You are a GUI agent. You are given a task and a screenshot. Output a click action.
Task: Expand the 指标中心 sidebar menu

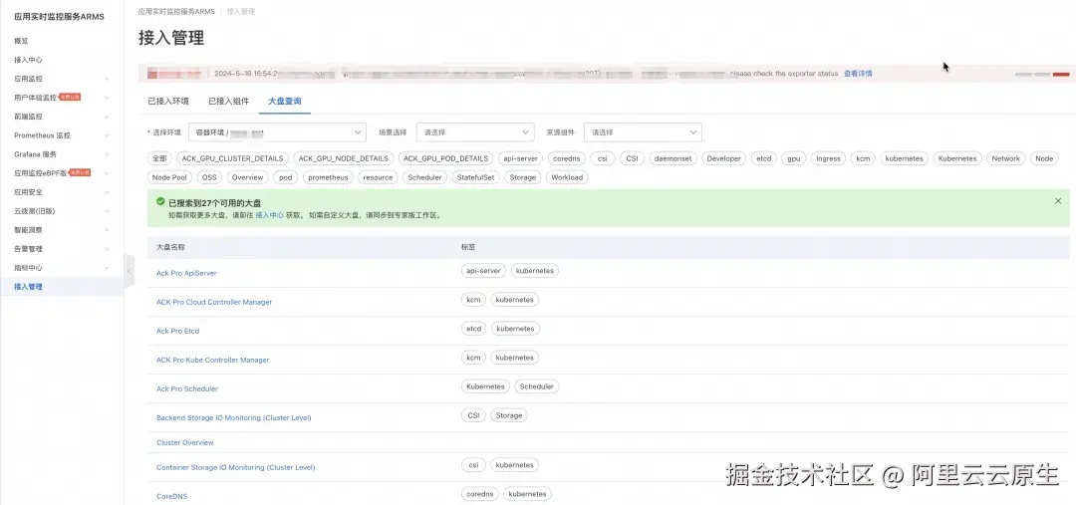[x=107, y=268]
